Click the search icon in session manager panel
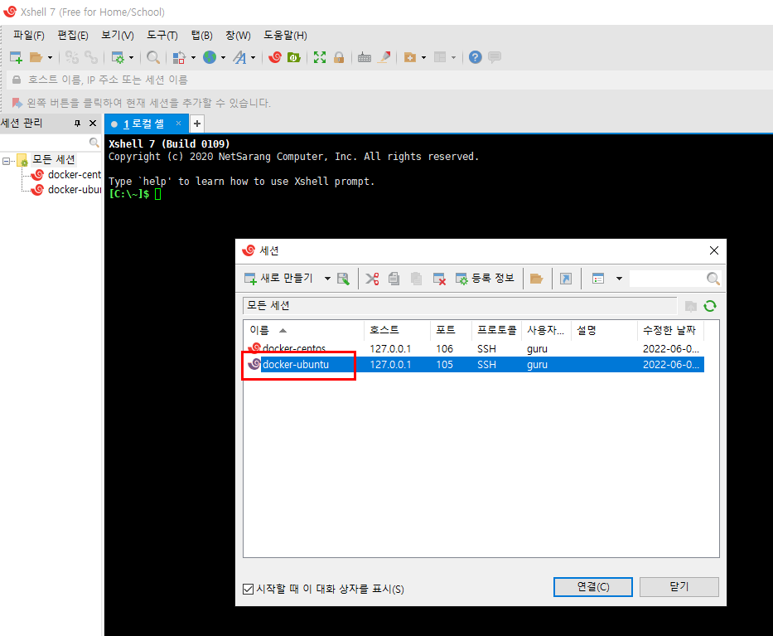Viewport: 773px width, 636px height. [94, 143]
